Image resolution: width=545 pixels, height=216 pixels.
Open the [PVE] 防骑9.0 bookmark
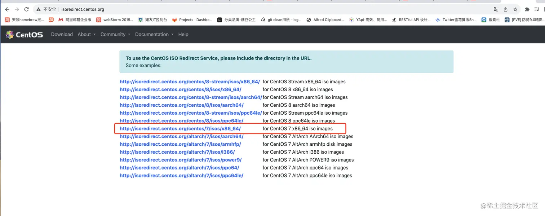pos(524,20)
